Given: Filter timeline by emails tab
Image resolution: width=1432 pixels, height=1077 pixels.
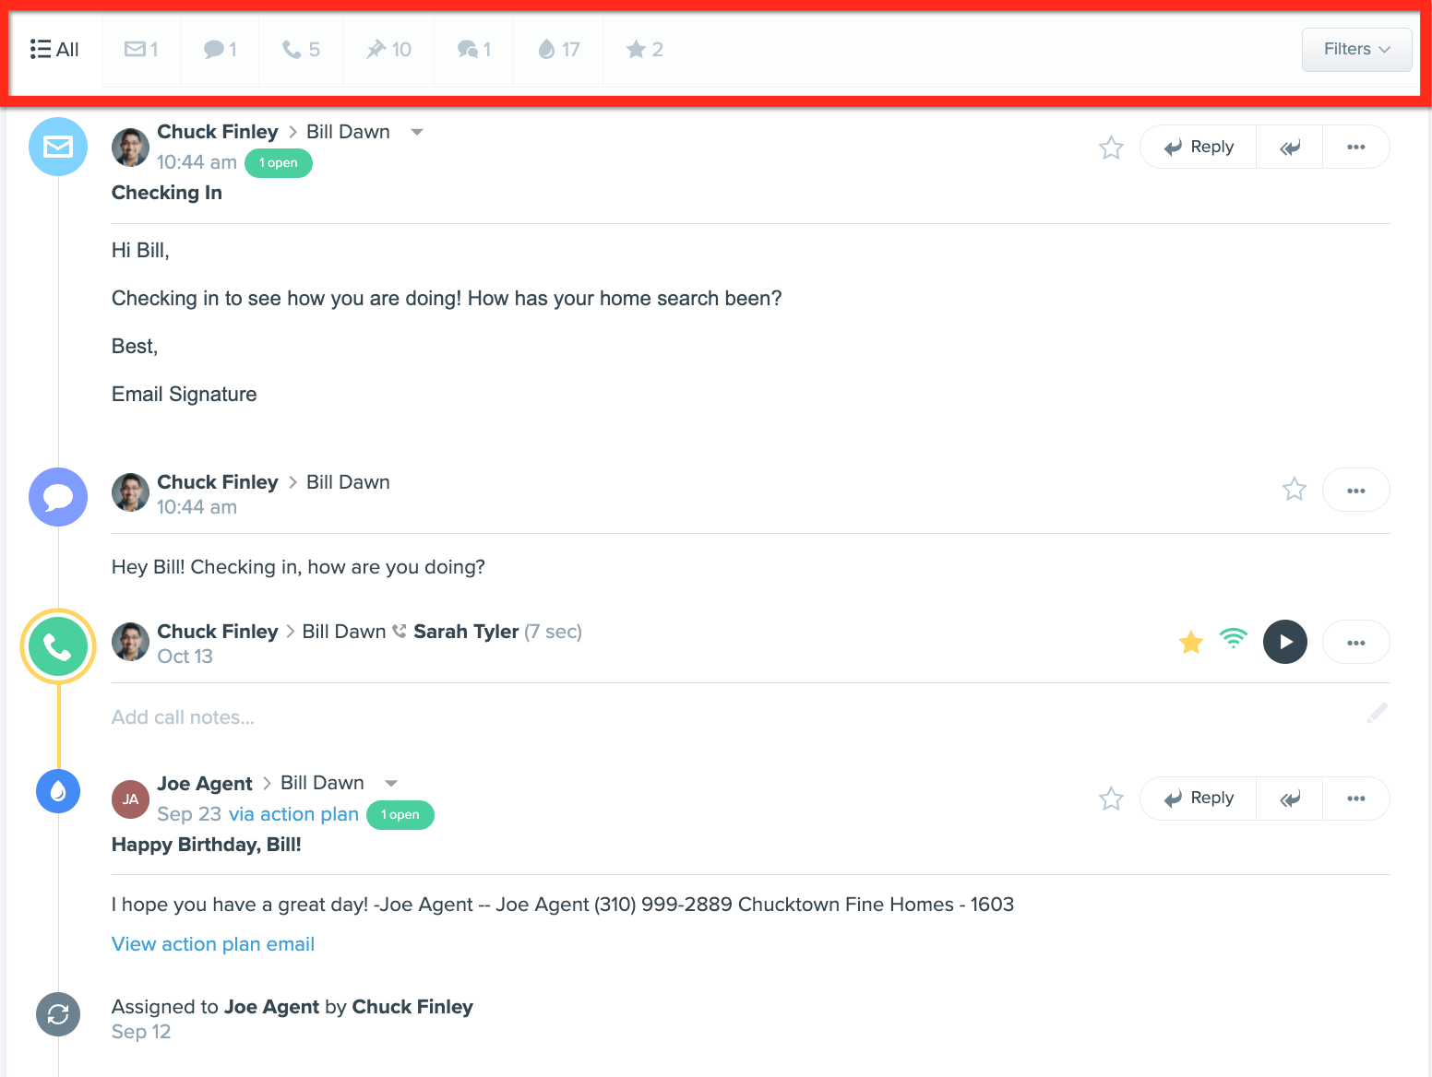Looking at the screenshot, I should point(141,50).
